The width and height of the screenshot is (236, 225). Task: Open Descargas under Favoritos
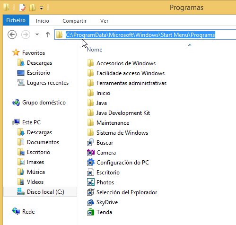click(x=39, y=63)
